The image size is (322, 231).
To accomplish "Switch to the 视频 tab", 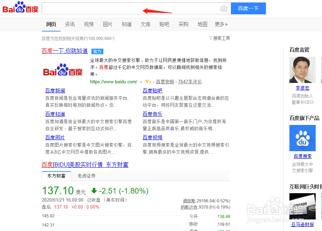I will [x=89, y=24].
